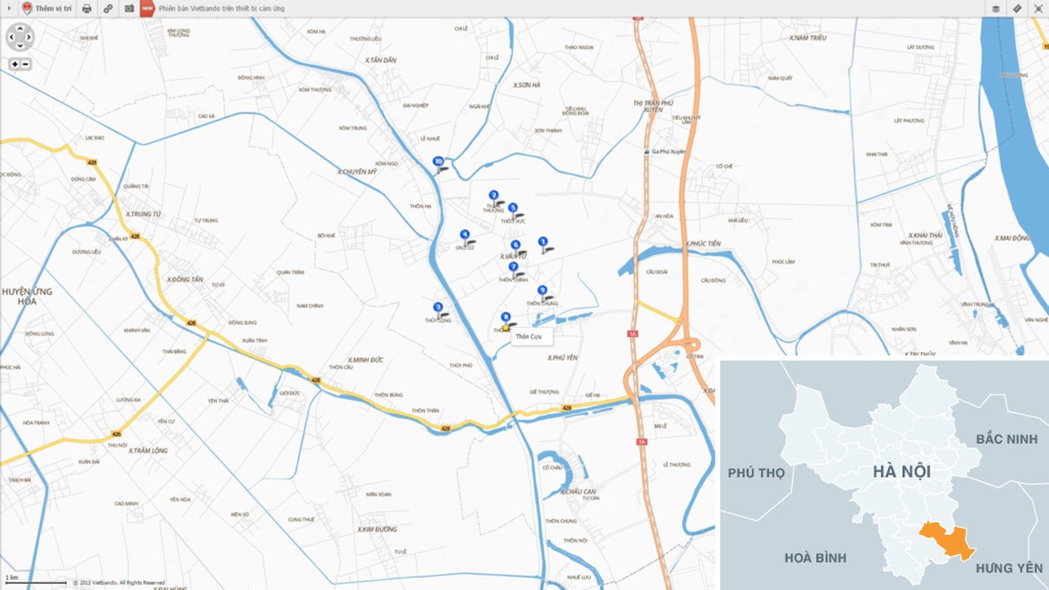
Task: Click HUYỆN ỨNG HÒA map label
Action: click(27, 296)
